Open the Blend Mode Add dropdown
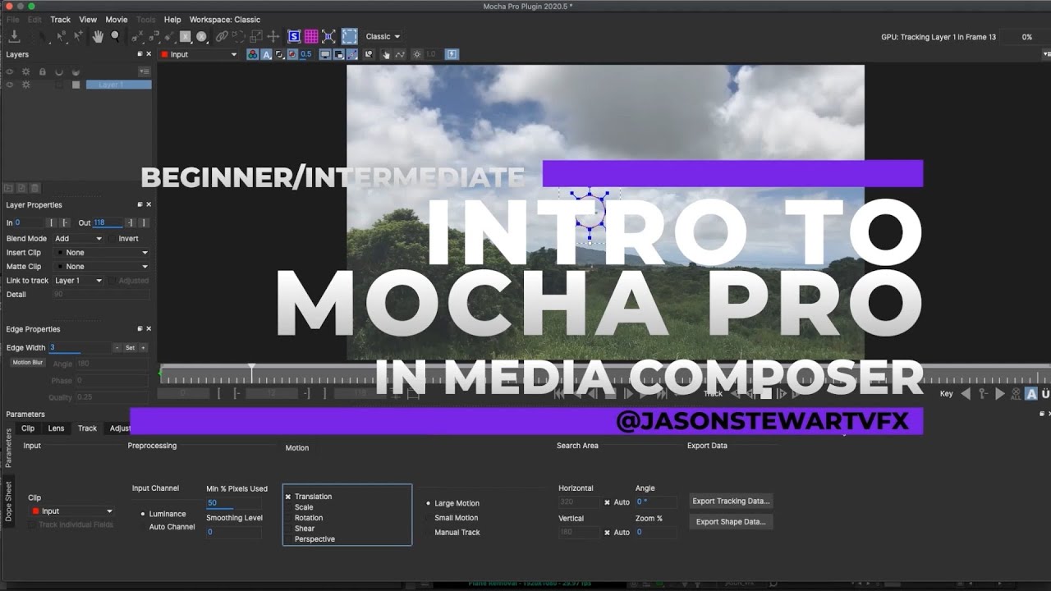The image size is (1051, 591). pyautogui.click(x=78, y=238)
